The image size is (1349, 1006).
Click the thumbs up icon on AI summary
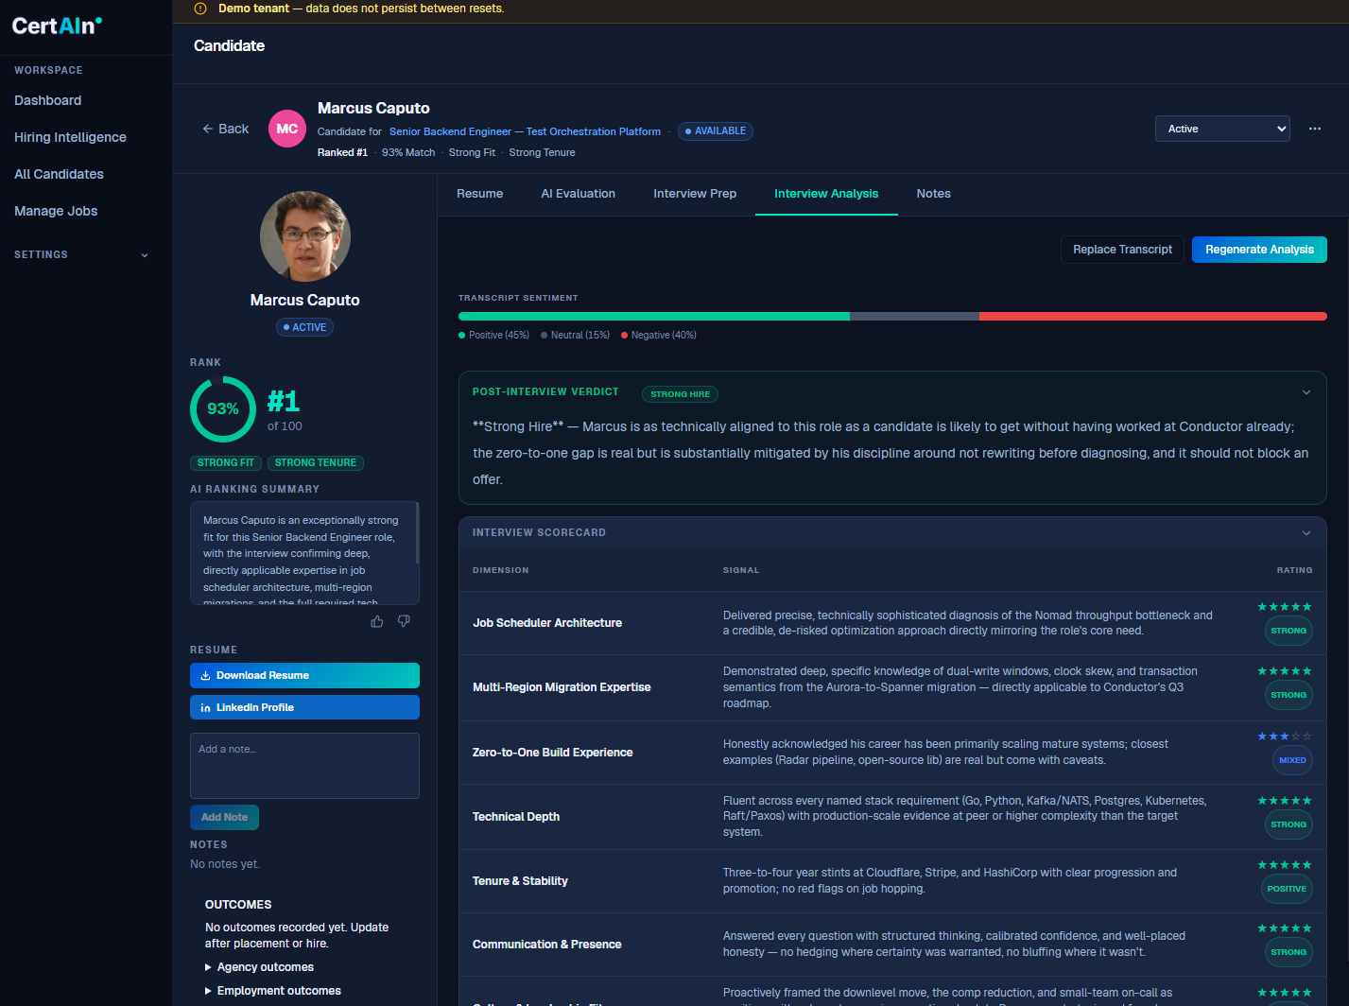click(377, 621)
